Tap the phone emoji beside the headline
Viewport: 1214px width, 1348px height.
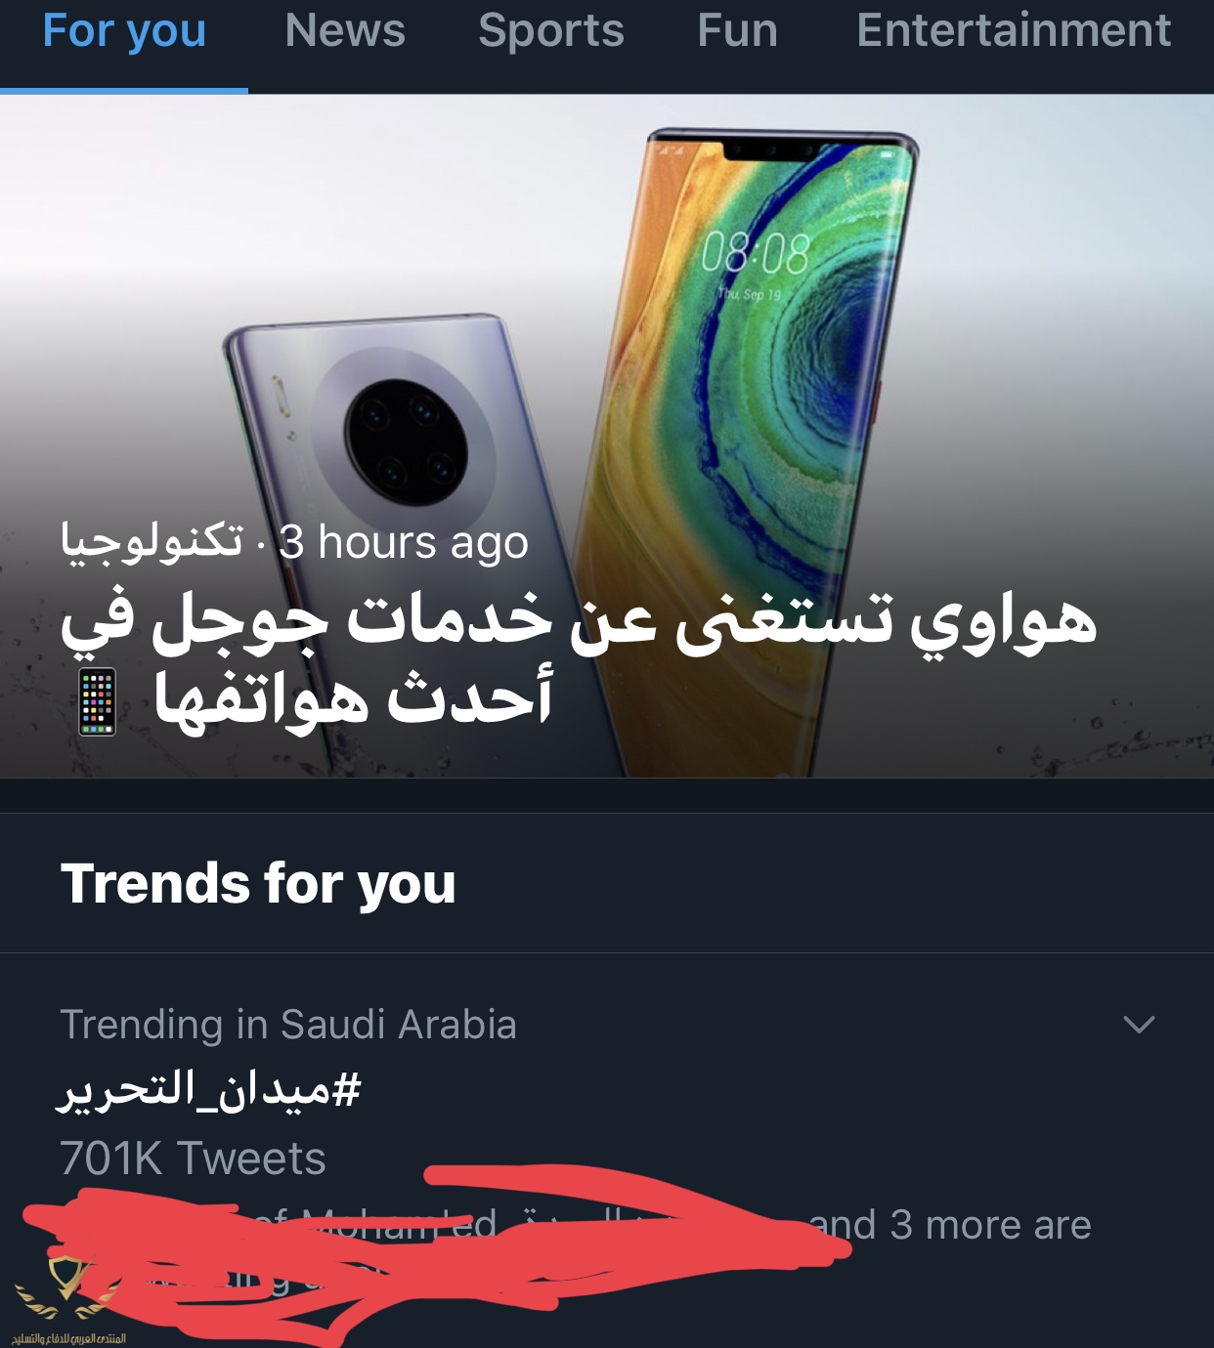(x=97, y=701)
